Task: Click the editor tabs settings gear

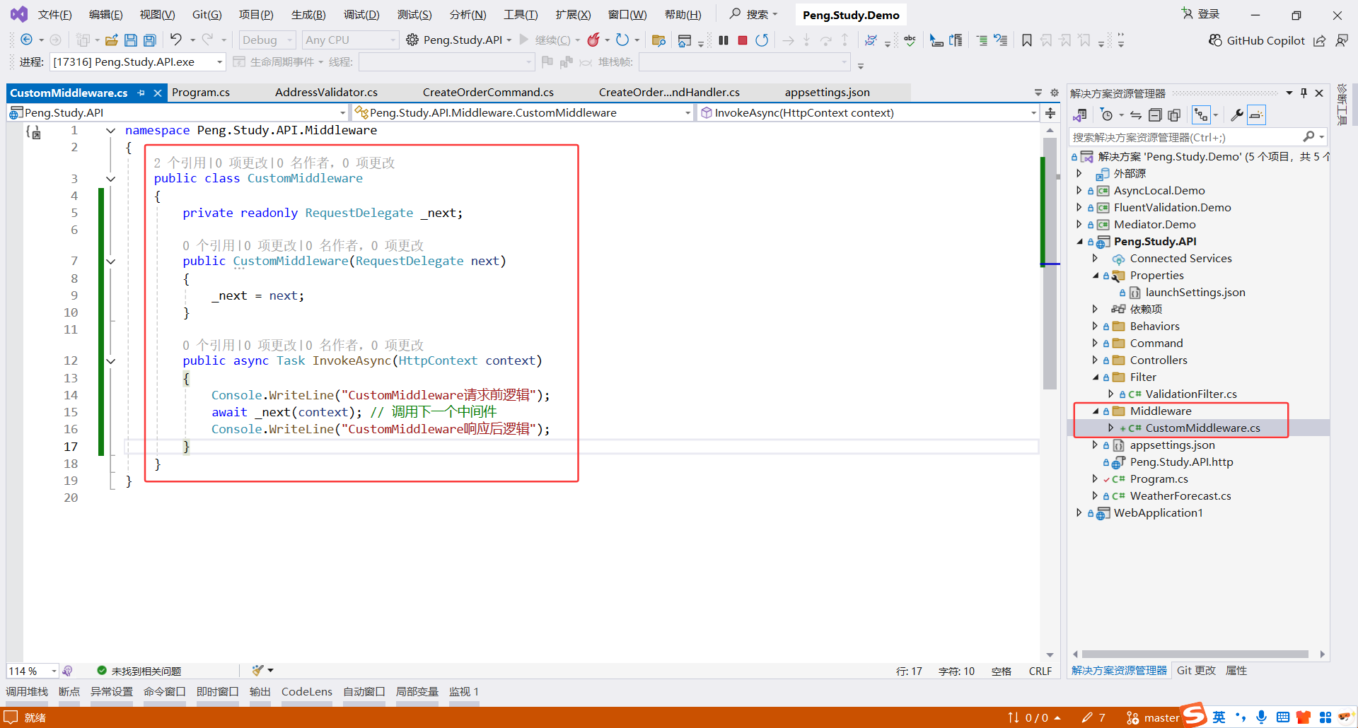Action: tap(1055, 93)
